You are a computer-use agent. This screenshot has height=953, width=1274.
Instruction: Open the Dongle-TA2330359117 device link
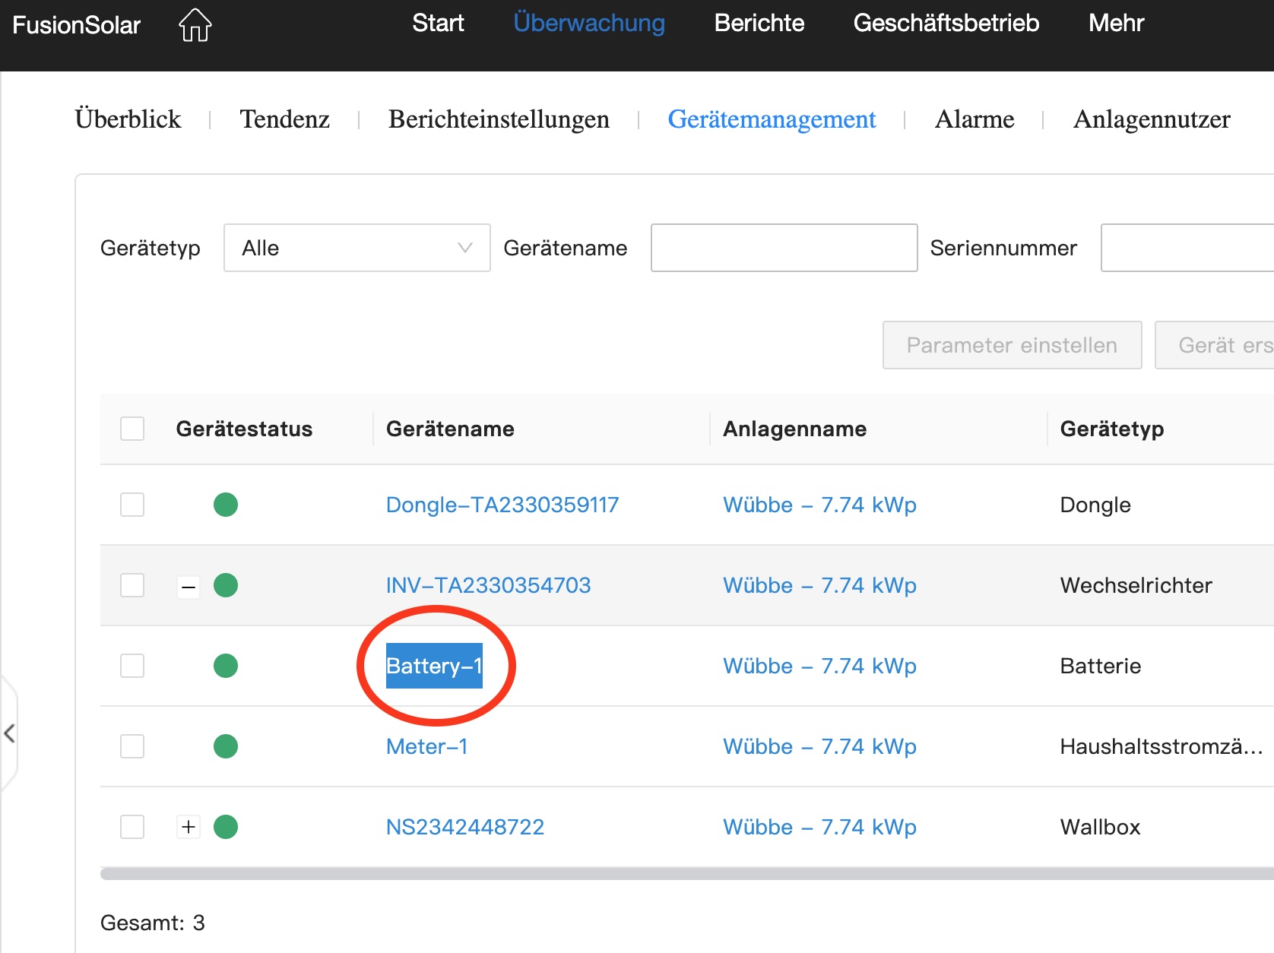pos(502,505)
